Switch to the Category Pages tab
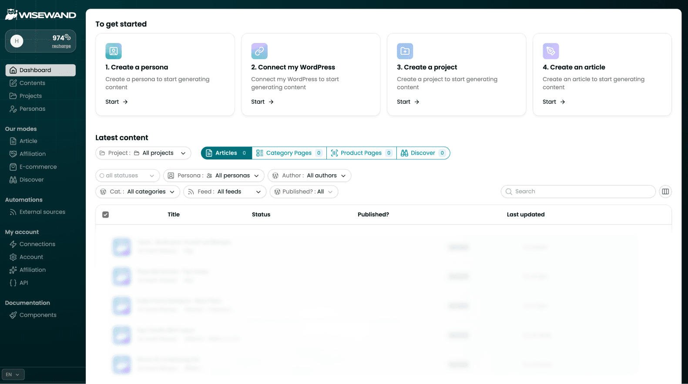This screenshot has width=688, height=384. (289, 153)
